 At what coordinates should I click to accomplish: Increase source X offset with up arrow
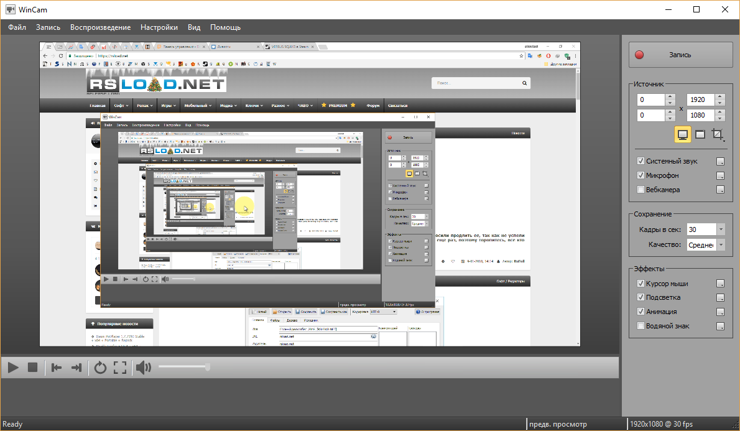pos(670,97)
